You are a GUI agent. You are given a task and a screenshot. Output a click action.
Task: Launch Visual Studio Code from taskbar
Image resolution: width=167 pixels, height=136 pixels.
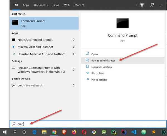(x=134, y=132)
